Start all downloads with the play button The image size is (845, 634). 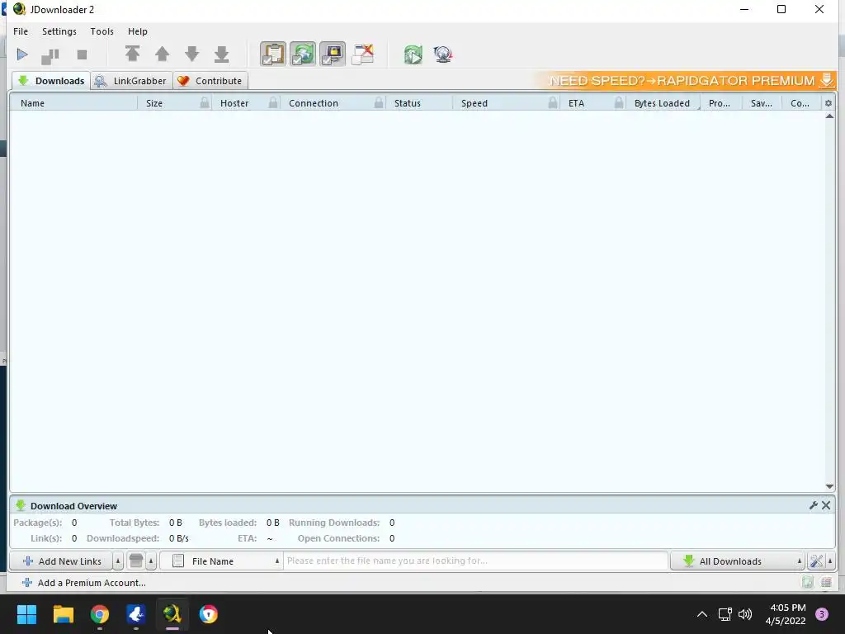(x=22, y=54)
